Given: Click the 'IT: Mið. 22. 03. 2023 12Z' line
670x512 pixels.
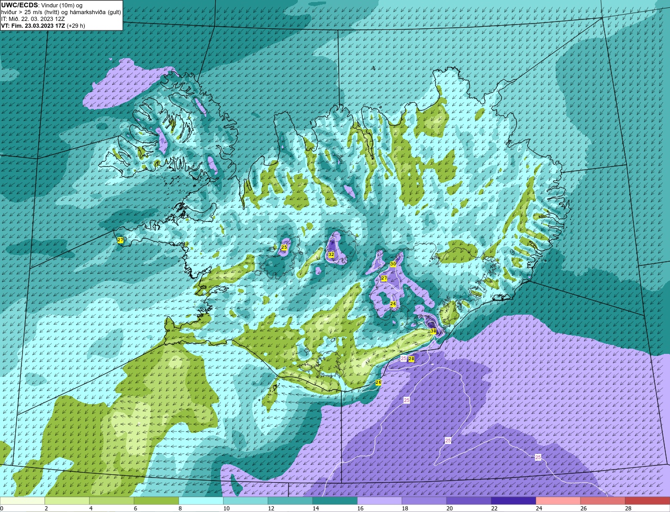Looking at the screenshot, I should click(x=33, y=18).
